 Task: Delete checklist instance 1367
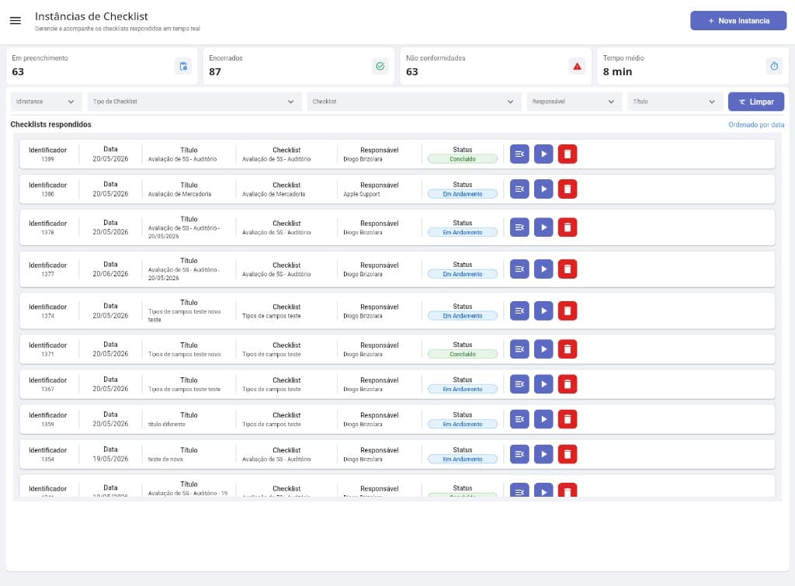click(x=568, y=384)
